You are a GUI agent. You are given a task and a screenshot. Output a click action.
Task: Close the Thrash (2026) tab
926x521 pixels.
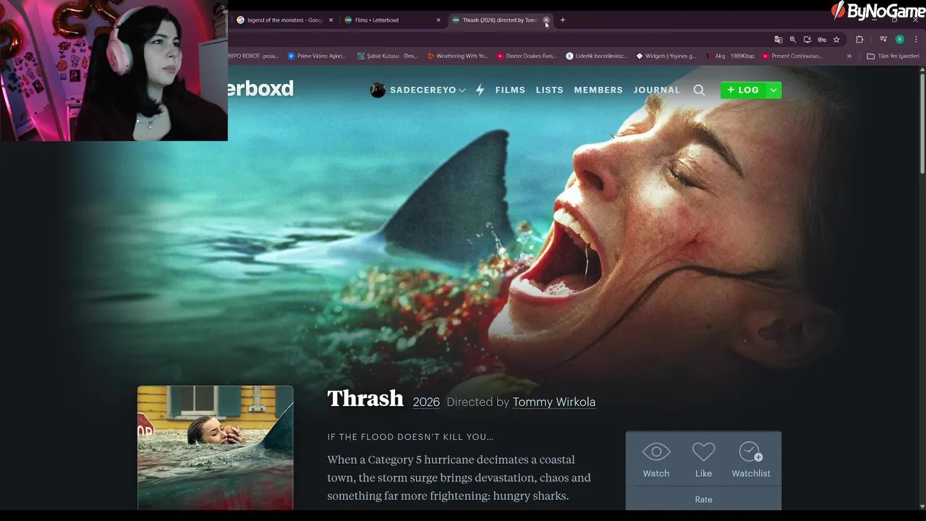click(546, 20)
